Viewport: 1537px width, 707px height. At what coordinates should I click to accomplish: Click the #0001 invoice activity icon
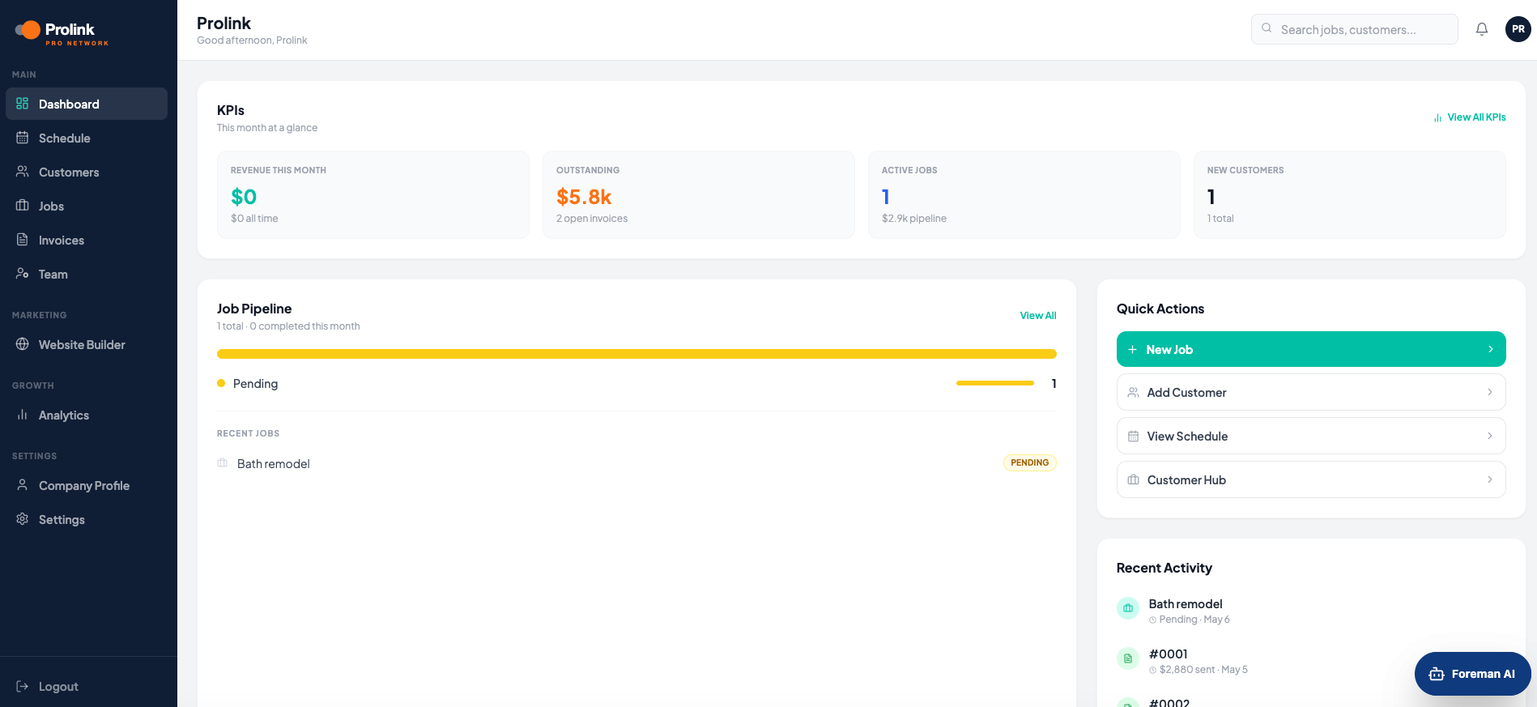[x=1128, y=658]
